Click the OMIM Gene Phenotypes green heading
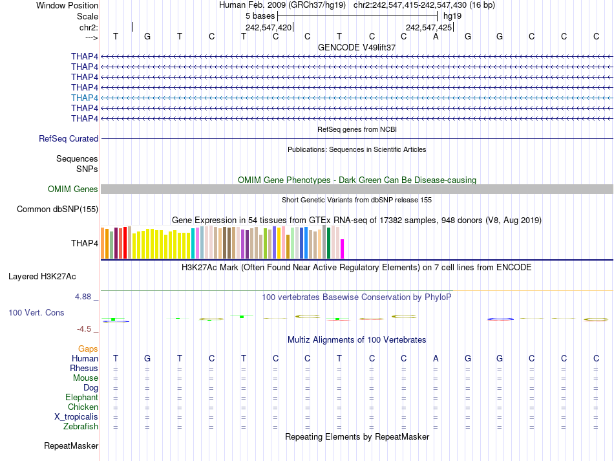 click(357, 180)
